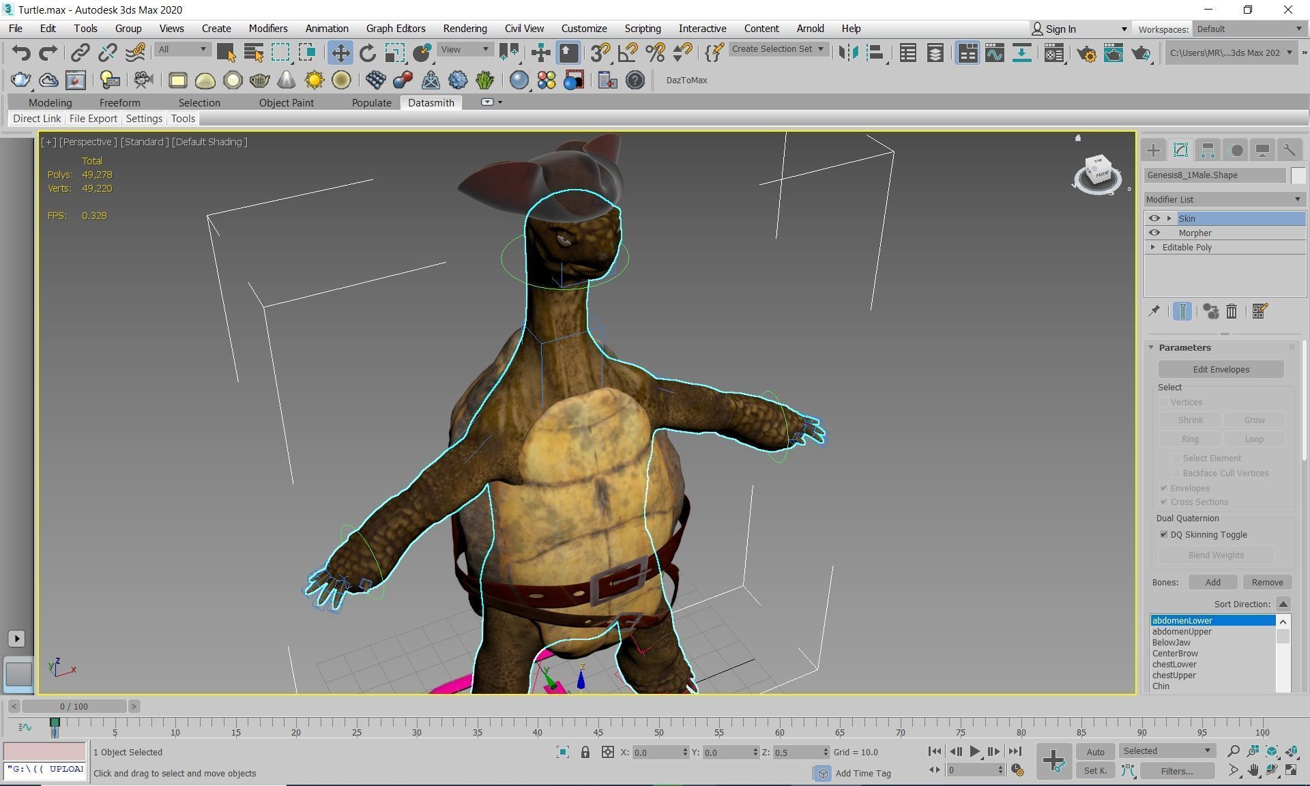
Task: Expand the Skin modifier sub-objects
Action: coord(1169,218)
